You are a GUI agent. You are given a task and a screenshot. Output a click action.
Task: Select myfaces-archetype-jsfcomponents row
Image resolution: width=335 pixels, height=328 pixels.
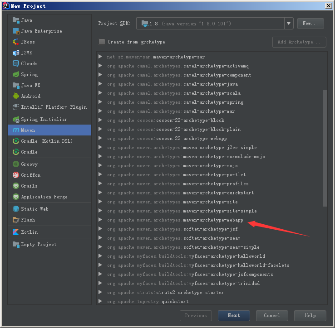click(x=212, y=274)
